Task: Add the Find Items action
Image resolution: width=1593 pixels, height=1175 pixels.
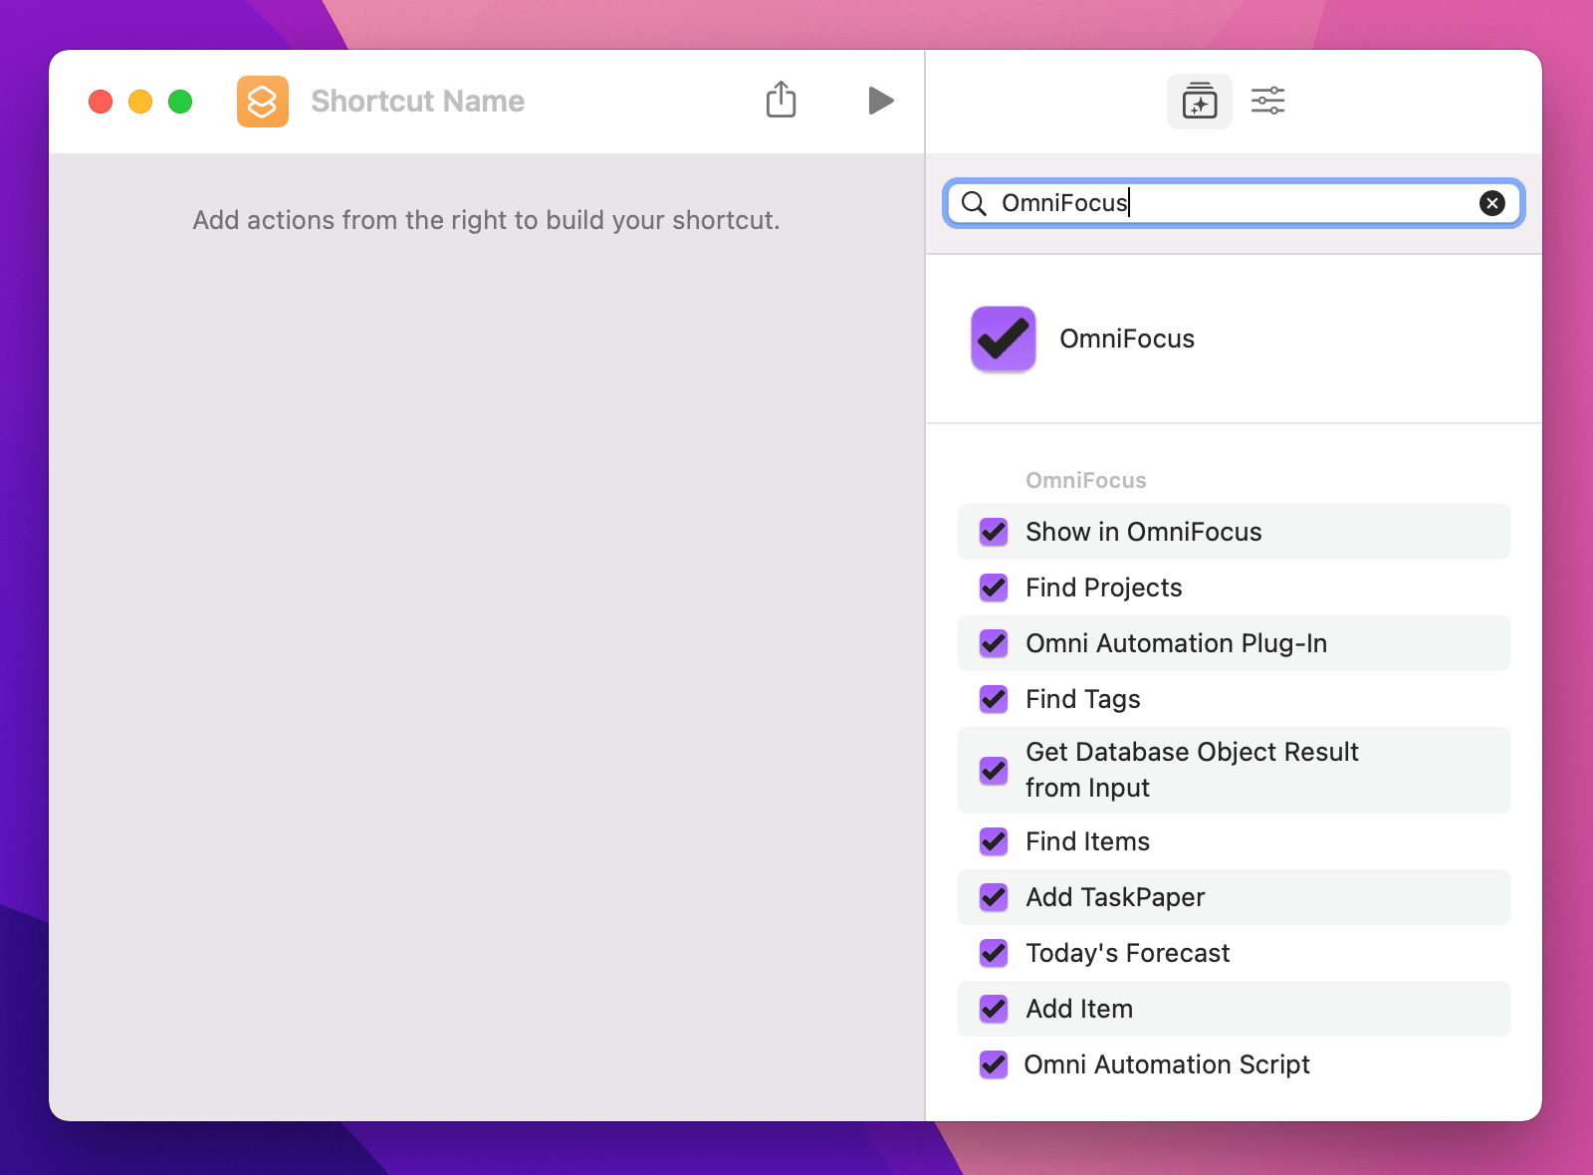Action: pos(1234,841)
